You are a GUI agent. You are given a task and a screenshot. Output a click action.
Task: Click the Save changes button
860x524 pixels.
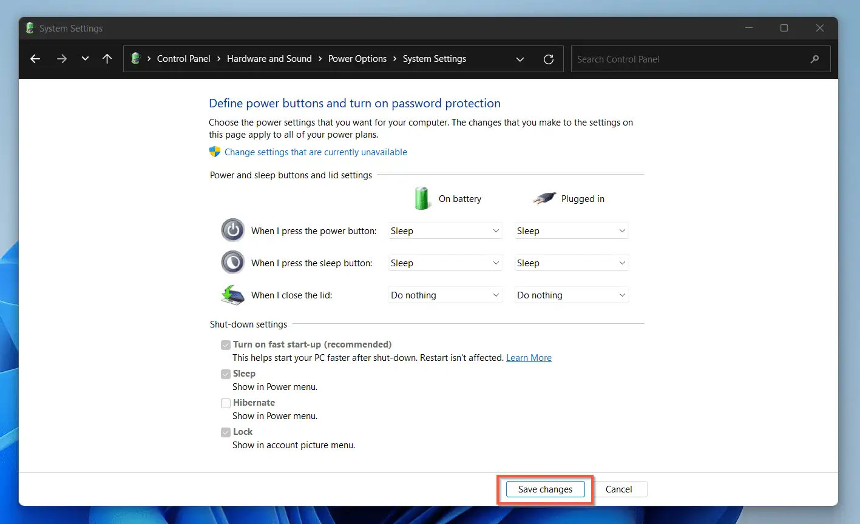click(545, 489)
